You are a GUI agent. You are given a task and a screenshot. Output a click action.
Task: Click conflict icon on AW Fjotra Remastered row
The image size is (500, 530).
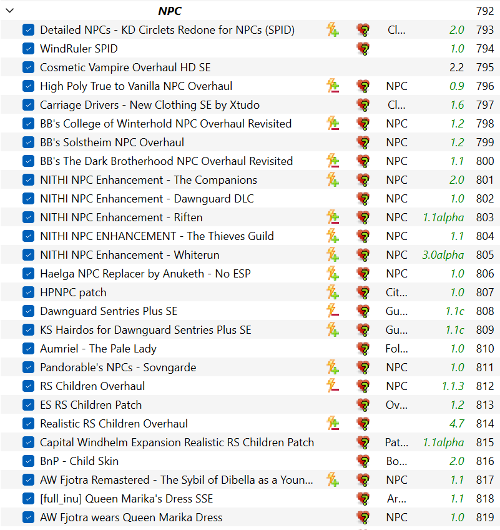point(333,480)
